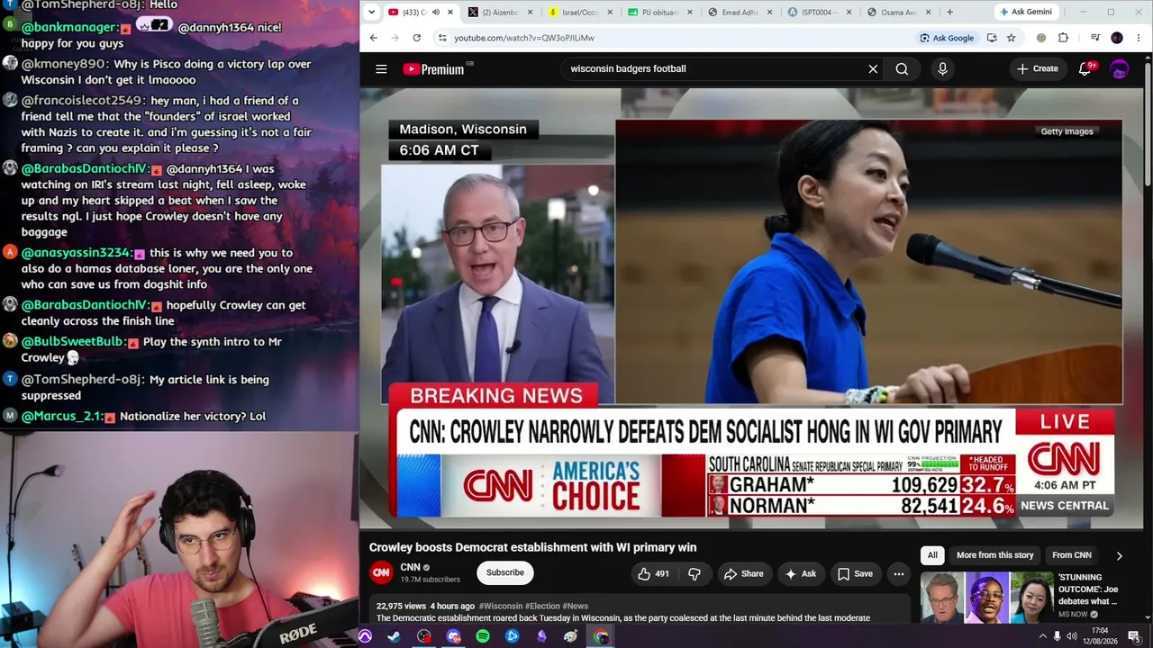This screenshot has width=1153, height=648.
Task: Open more actions for the video
Action: coord(898,573)
